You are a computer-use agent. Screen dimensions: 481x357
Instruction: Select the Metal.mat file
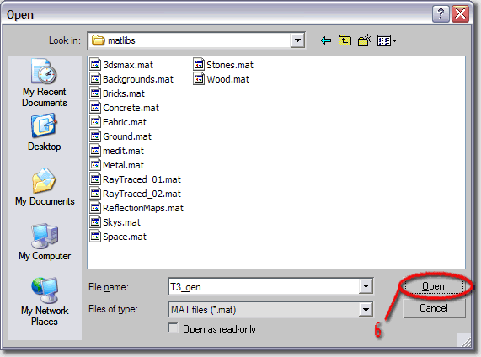point(116,165)
